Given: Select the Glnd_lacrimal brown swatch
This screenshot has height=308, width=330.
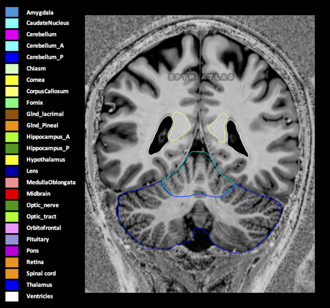Looking at the screenshot, I should click(x=12, y=114).
